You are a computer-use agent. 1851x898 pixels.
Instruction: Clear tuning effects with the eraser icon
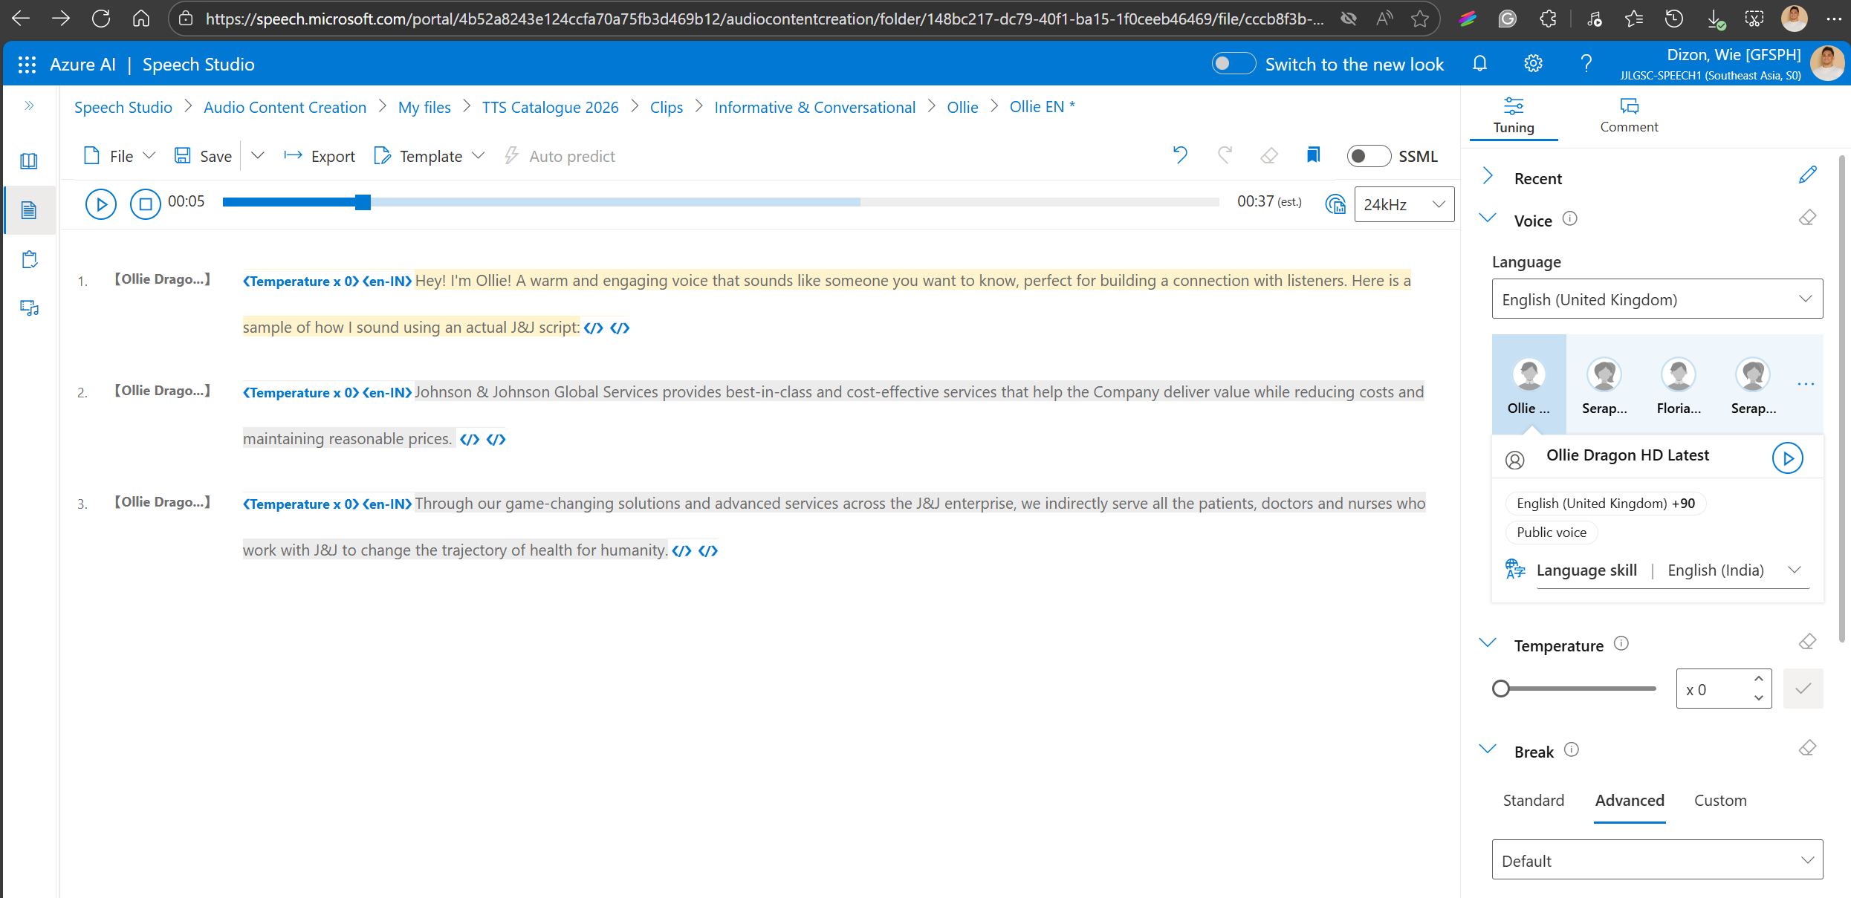(1269, 155)
